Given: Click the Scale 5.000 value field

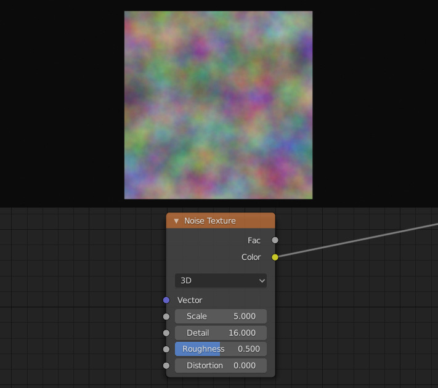Looking at the screenshot, I should point(221,317).
